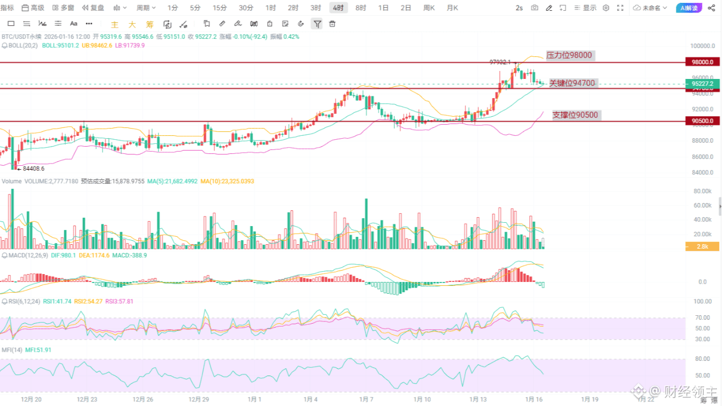Open chart settings gear icon
The height and width of the screenshot is (406, 722).
(x=606, y=8)
